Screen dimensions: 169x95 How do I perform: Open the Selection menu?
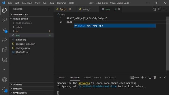coord(27,3)
